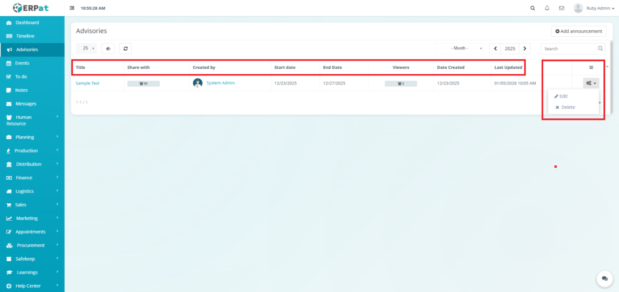Click the refresh table icon button
The width and height of the screenshot is (619, 292).
tap(125, 48)
